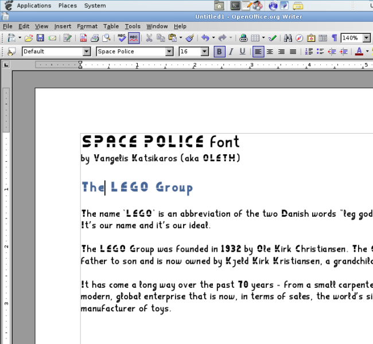This screenshot has width=373, height=344.
Task: Click the left indent marker on the horizontal ruler
Action: coord(80,67)
